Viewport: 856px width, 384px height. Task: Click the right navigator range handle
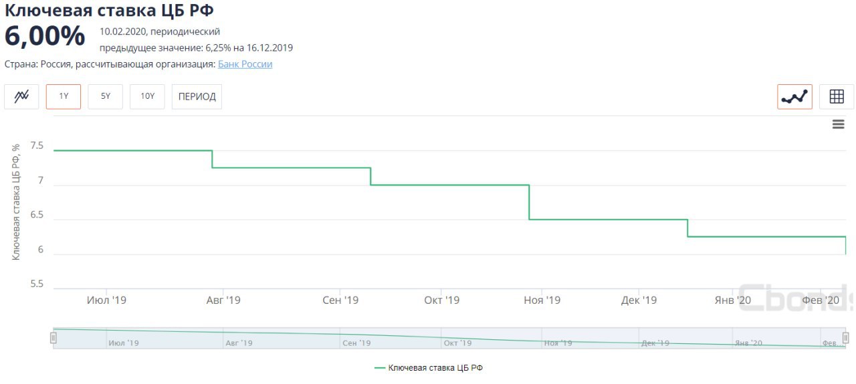(x=846, y=338)
